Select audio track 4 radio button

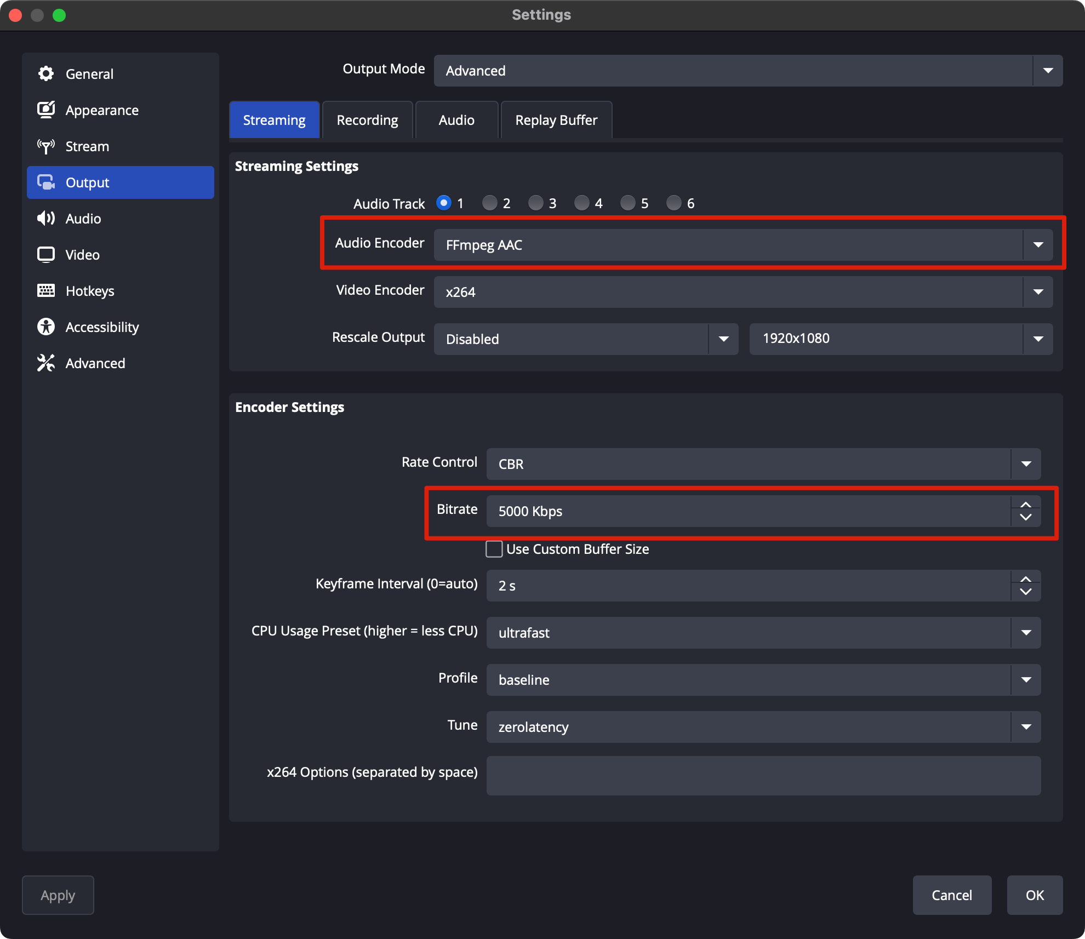(x=582, y=203)
